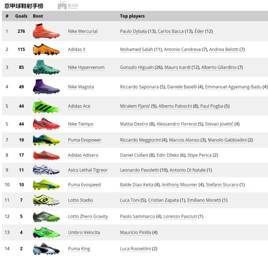Click the Goals column header

pyautogui.click(x=21, y=16)
